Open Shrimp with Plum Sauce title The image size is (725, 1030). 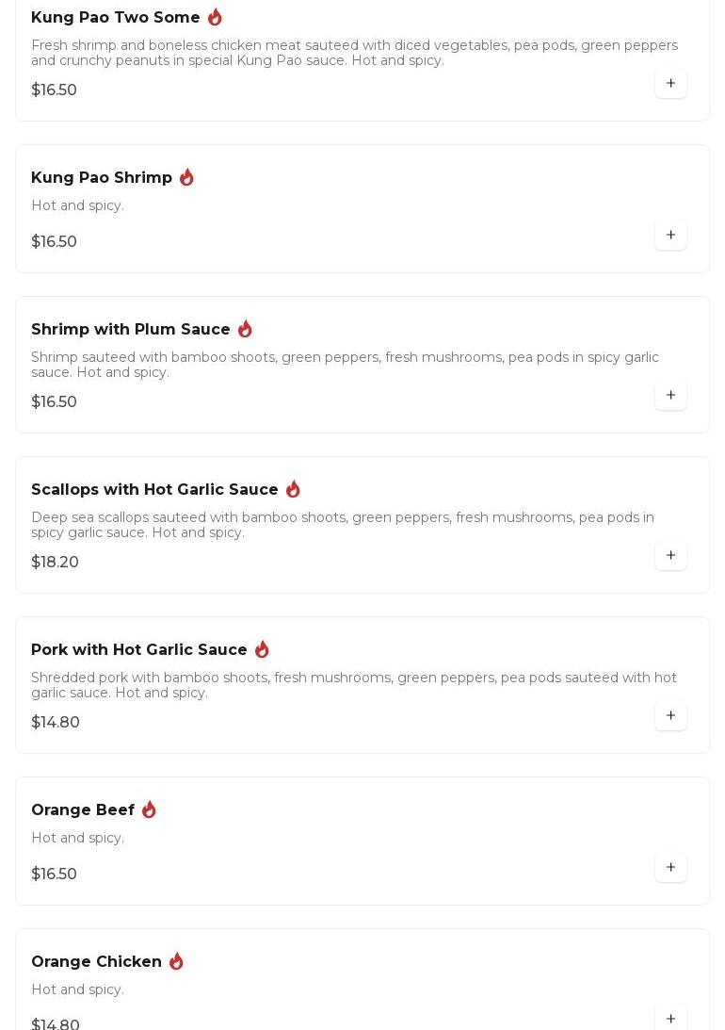coord(131,330)
